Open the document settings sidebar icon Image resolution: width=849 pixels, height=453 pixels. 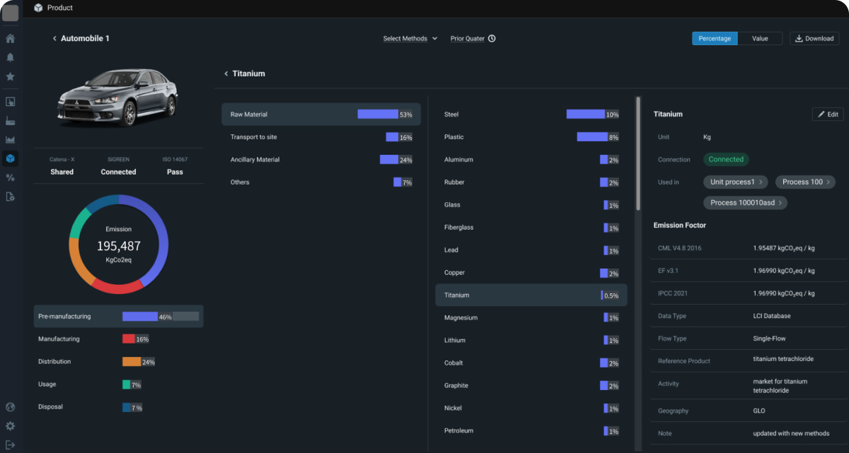(x=10, y=196)
